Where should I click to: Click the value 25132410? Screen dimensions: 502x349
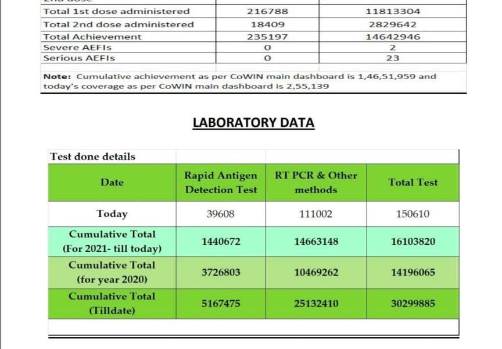click(316, 304)
